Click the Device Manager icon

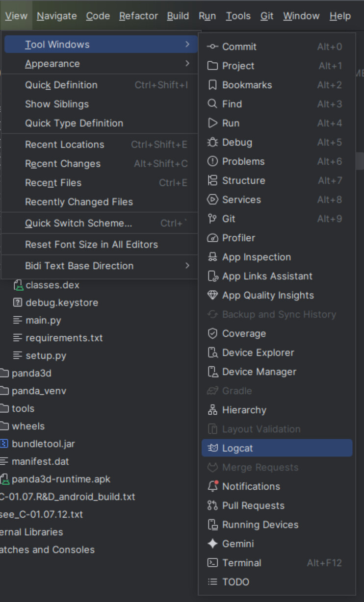[x=212, y=372]
